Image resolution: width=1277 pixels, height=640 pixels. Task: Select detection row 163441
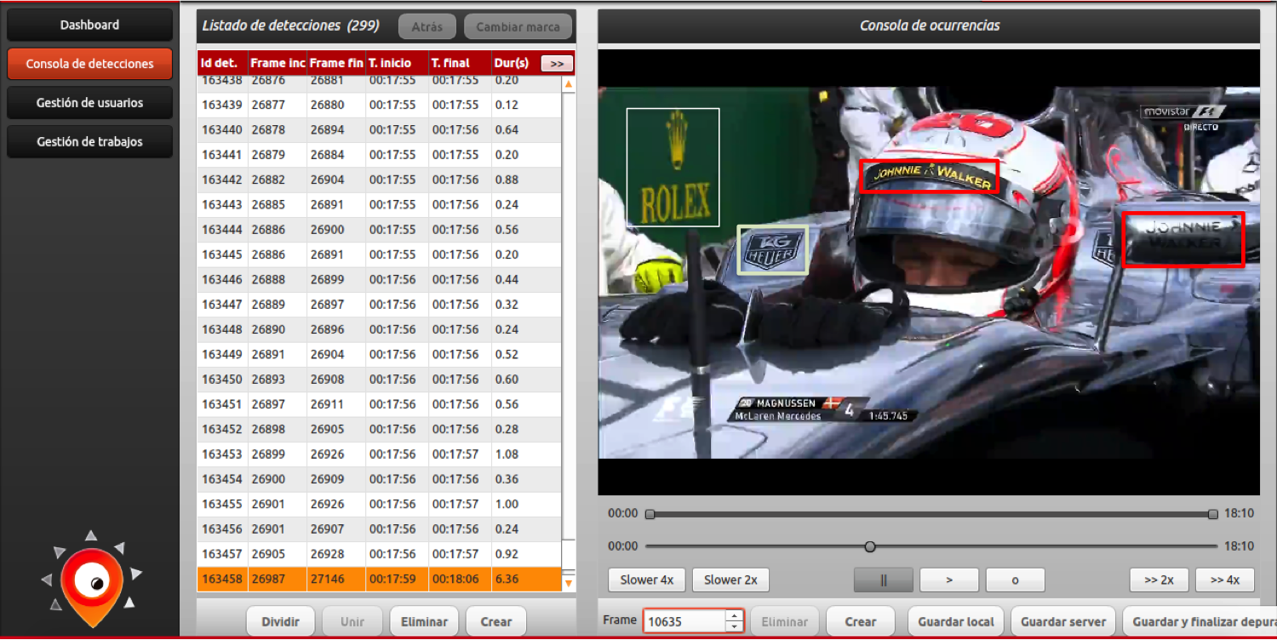coord(379,155)
